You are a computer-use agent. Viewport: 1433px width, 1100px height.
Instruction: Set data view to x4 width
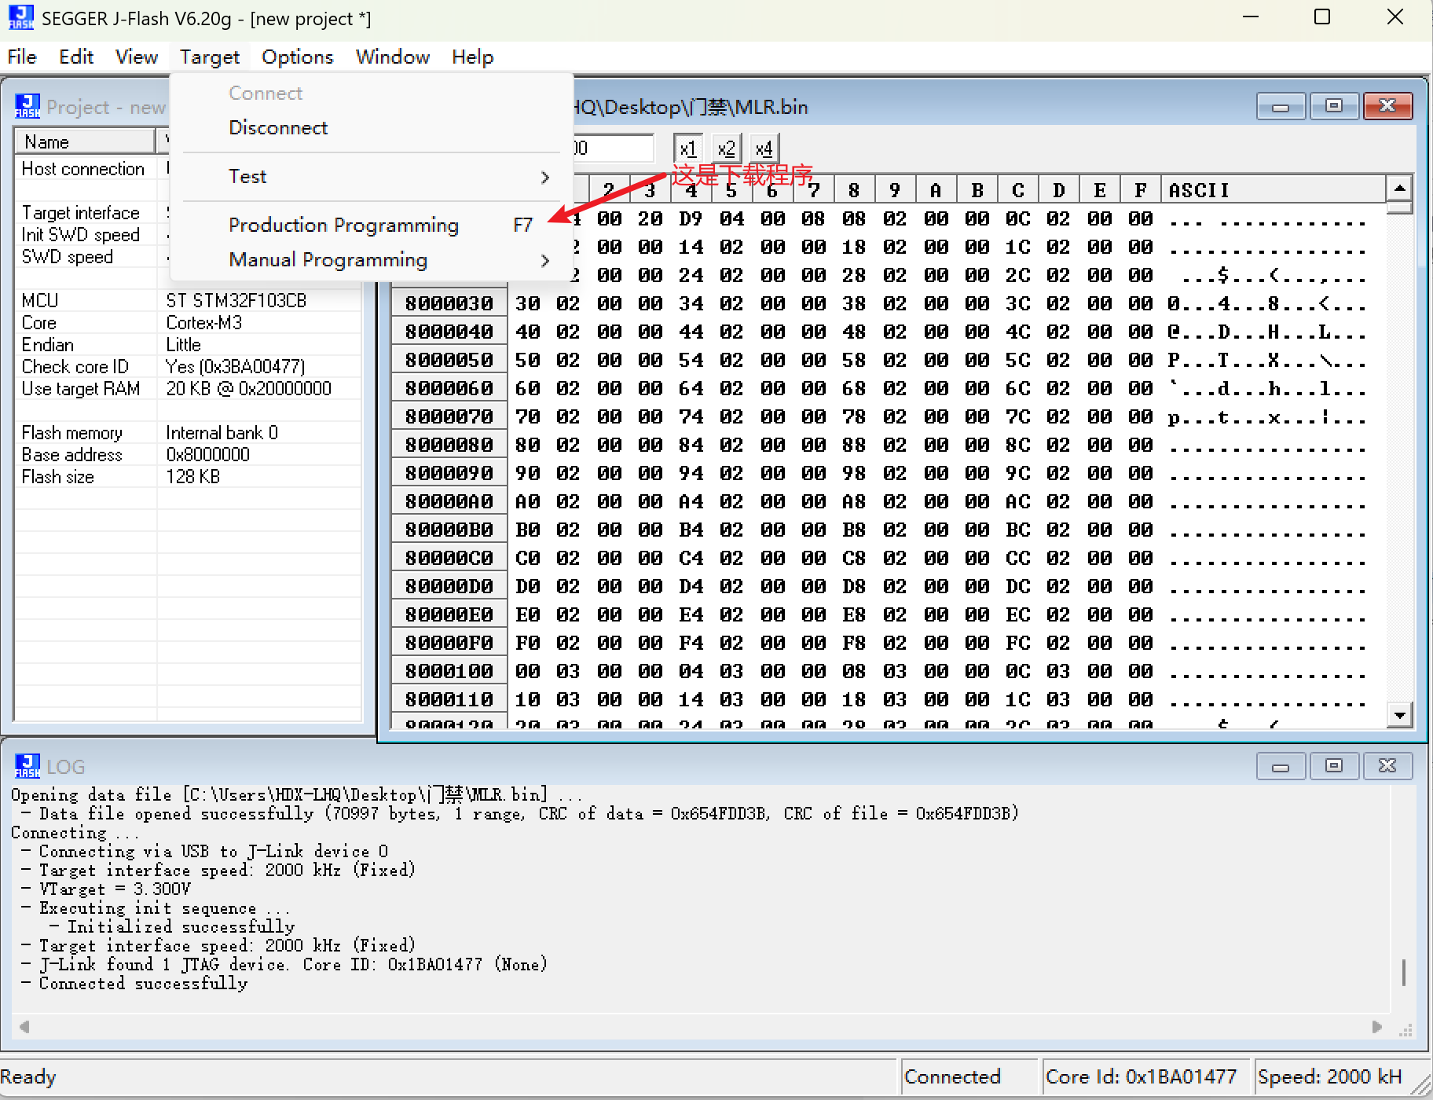(x=764, y=148)
